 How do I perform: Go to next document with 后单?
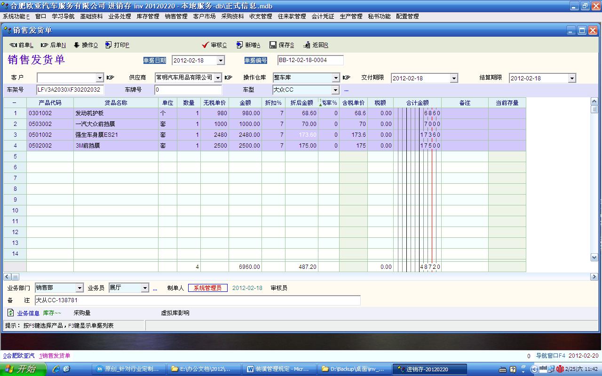(x=45, y=45)
